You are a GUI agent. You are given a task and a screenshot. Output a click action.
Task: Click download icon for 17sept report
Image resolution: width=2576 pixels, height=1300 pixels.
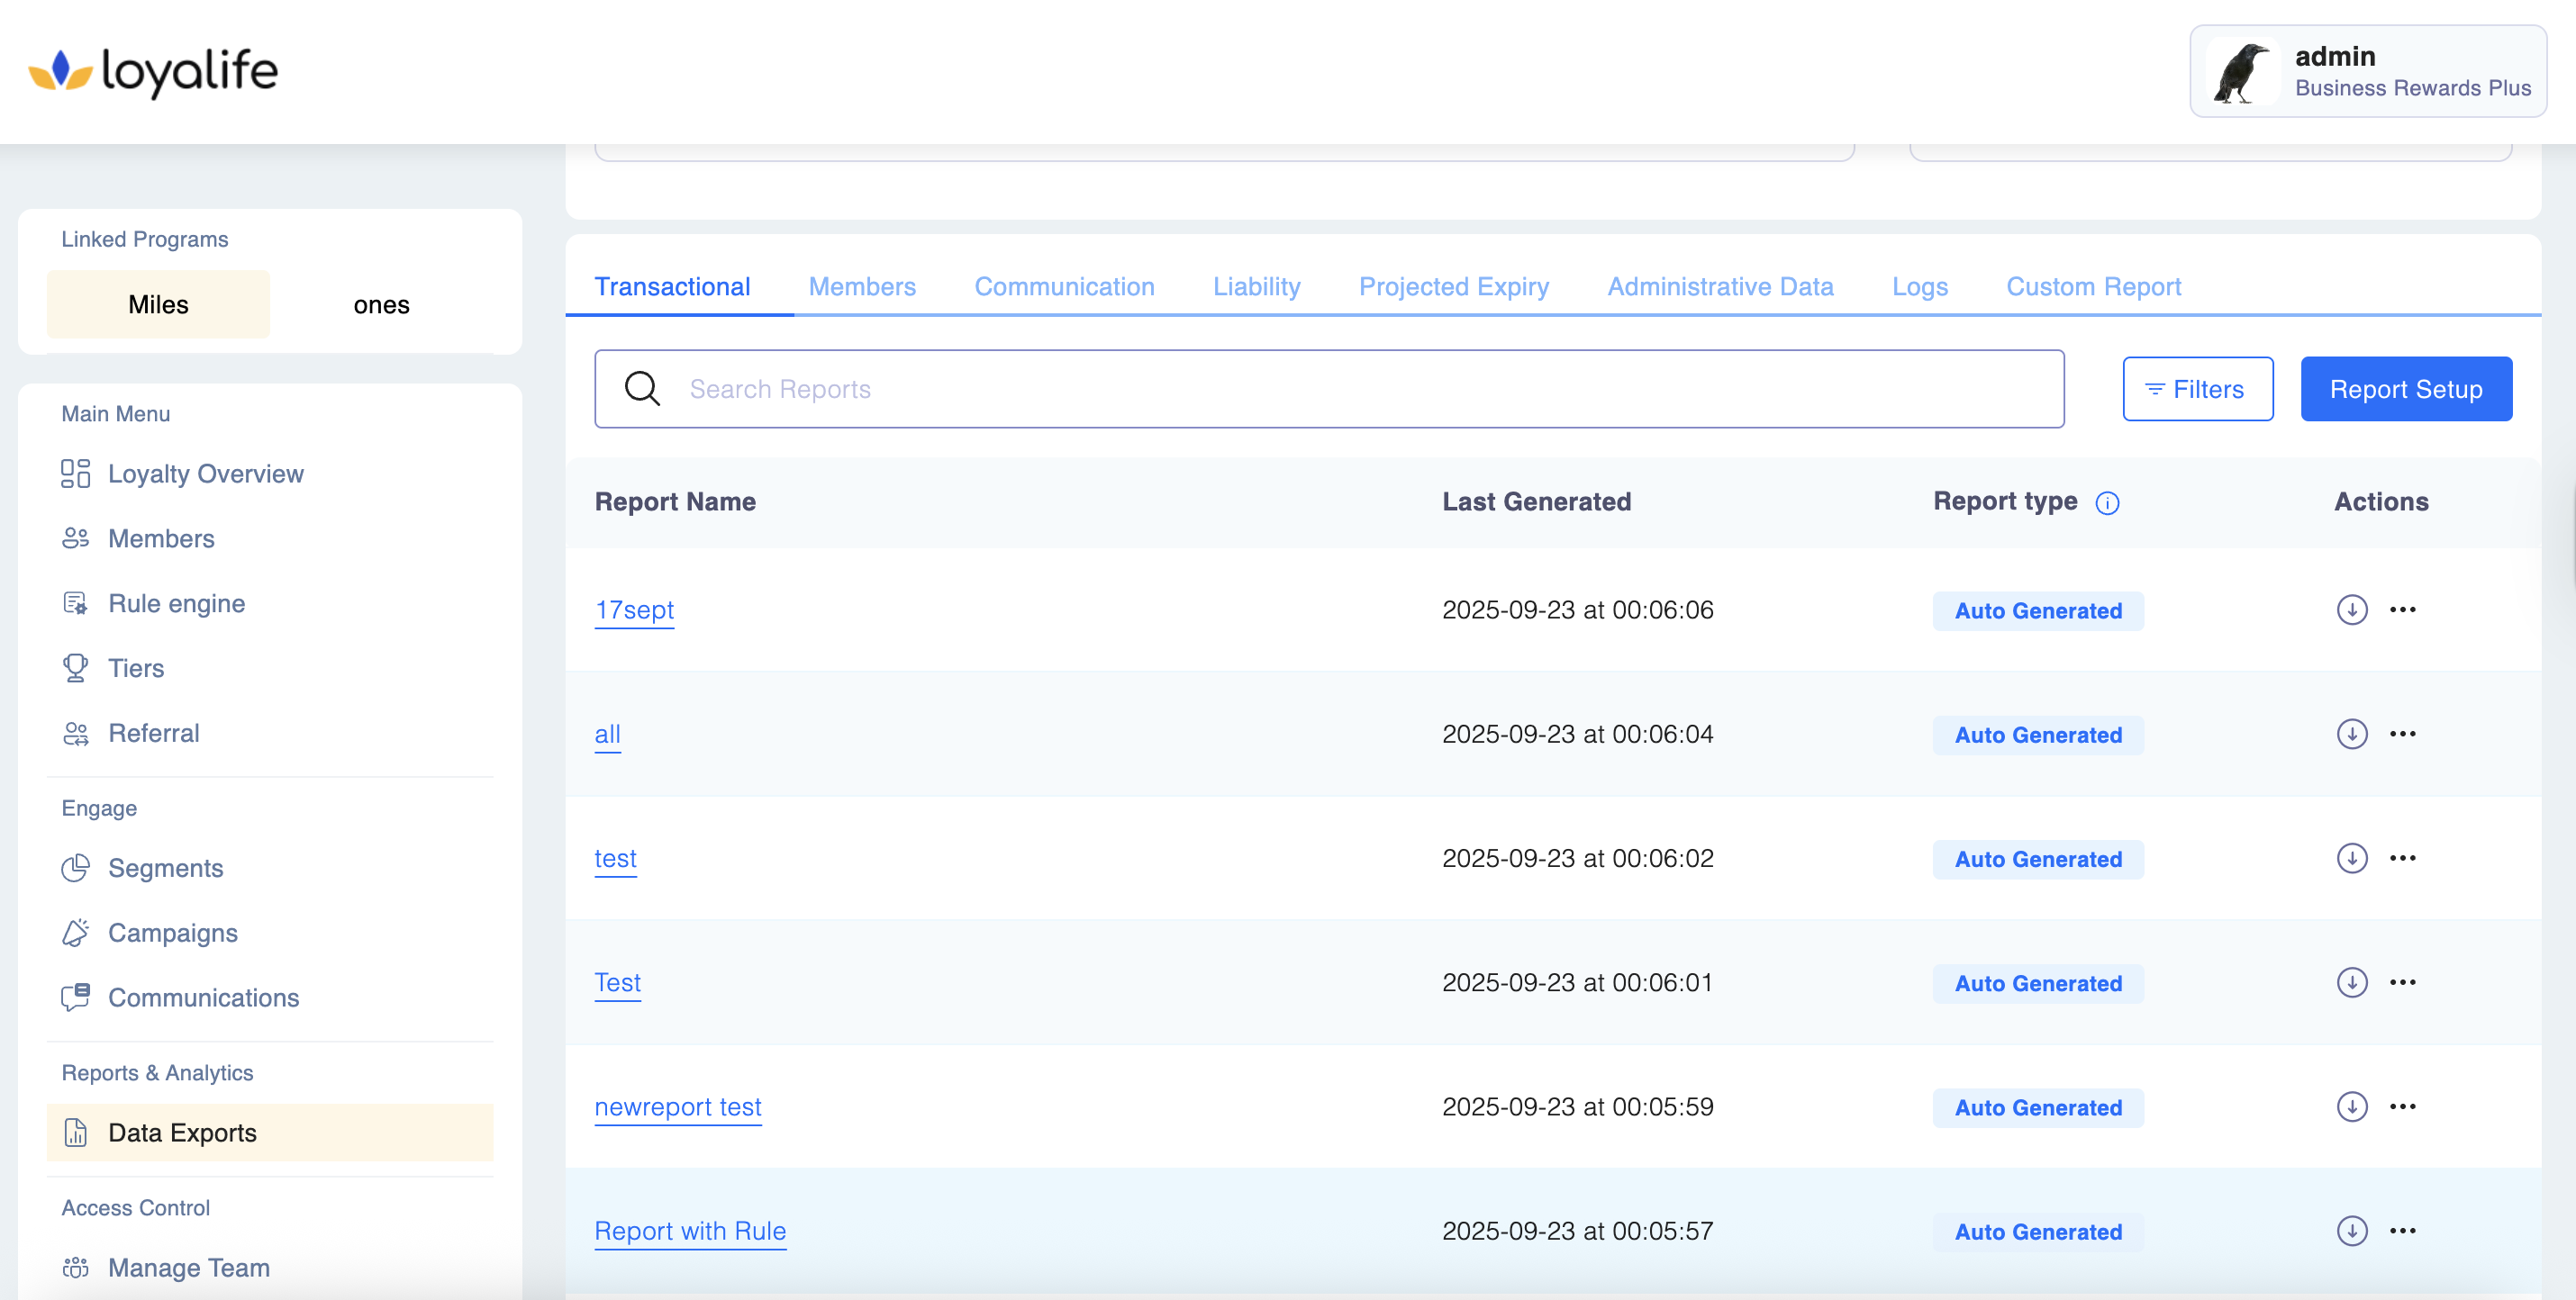coord(2351,609)
